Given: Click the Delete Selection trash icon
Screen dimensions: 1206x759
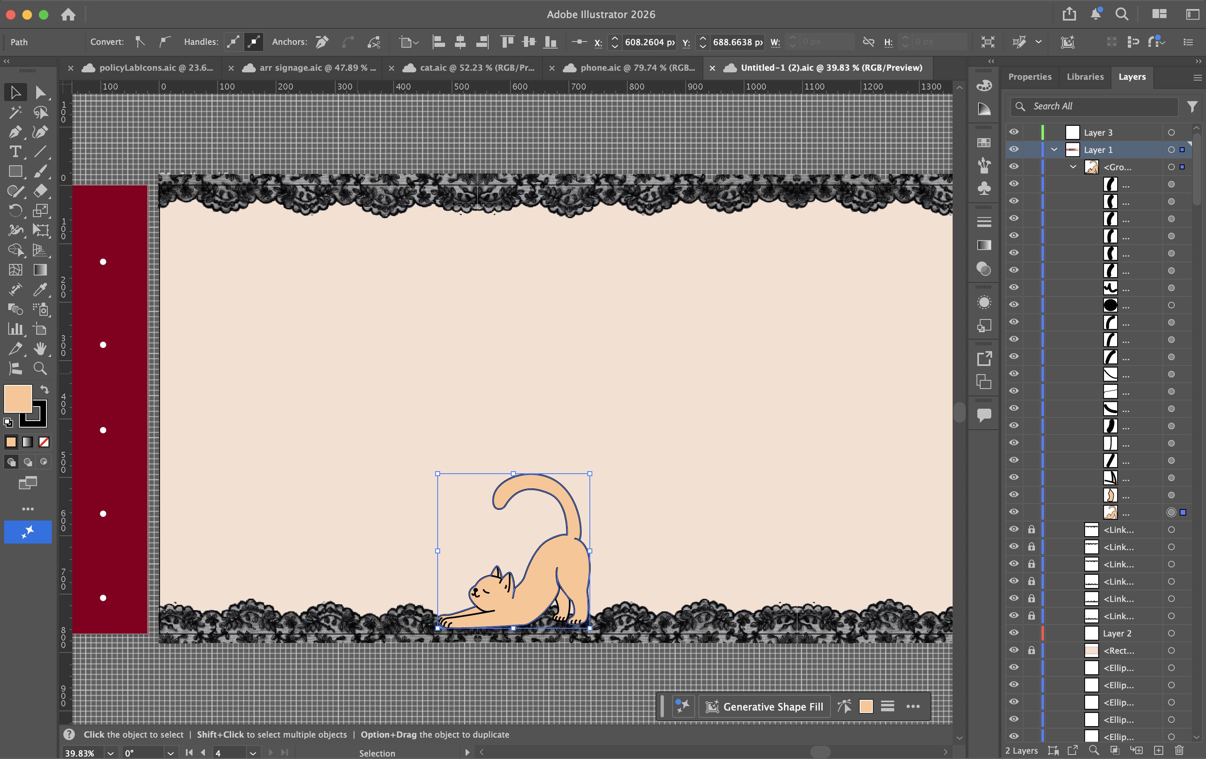Looking at the screenshot, I should point(1179,750).
